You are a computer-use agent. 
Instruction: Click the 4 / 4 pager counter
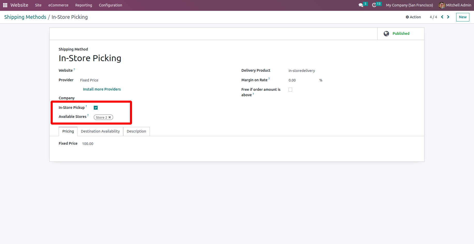433,17
